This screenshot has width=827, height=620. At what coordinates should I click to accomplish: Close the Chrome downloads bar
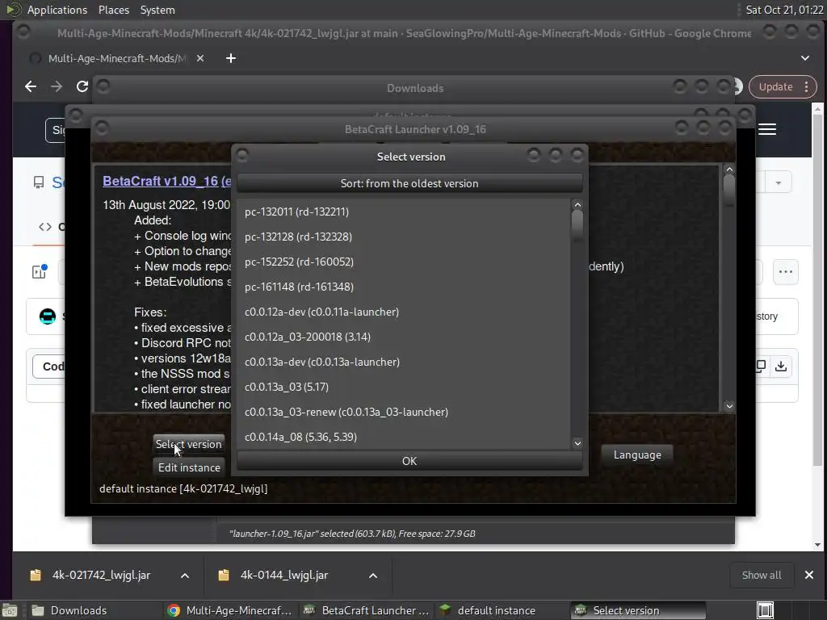pyautogui.click(x=809, y=575)
